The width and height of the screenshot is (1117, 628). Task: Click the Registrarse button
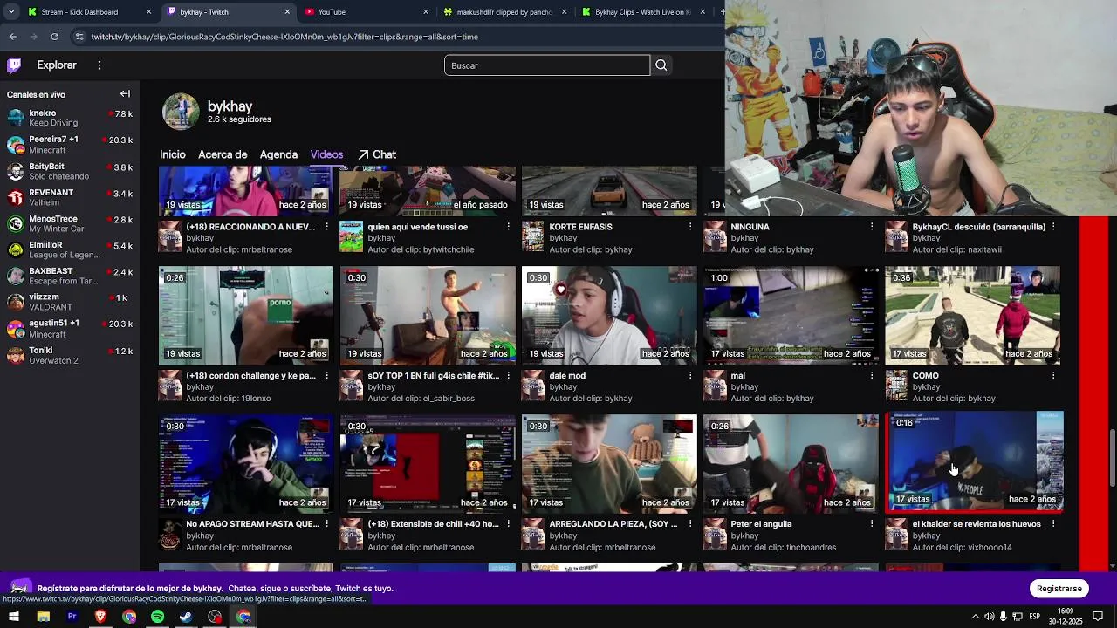(x=1059, y=589)
